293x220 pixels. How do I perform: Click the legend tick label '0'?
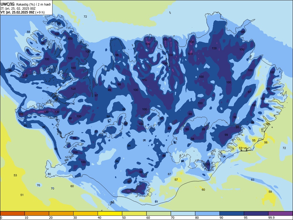pos(1,218)
